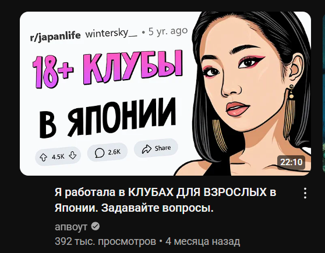The height and width of the screenshot is (253, 325).
Task: Click the 2.6K comments count
Action: tap(114, 152)
